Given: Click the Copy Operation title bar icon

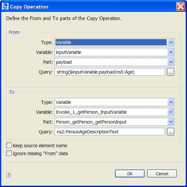Looking at the screenshot, I should (5, 7).
